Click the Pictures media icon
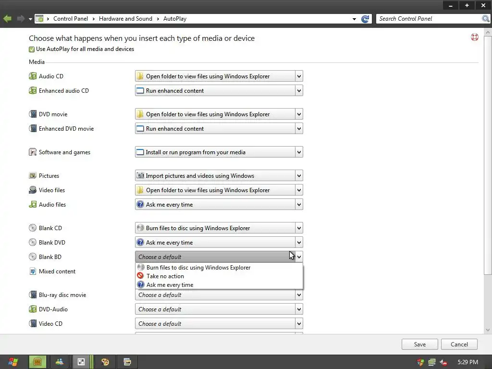This screenshot has height=369, width=492. click(x=33, y=176)
